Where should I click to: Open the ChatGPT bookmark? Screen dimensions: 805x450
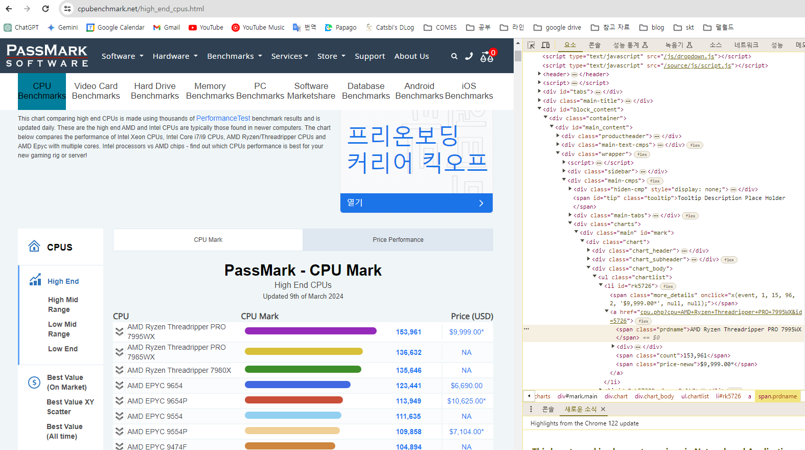tap(21, 28)
